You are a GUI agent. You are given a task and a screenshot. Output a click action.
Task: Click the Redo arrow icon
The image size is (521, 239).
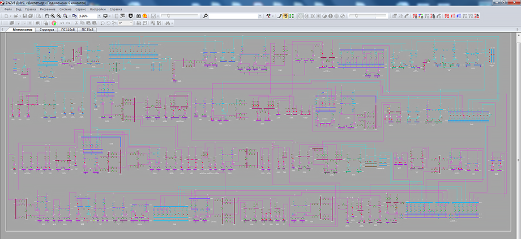coord(68,23)
